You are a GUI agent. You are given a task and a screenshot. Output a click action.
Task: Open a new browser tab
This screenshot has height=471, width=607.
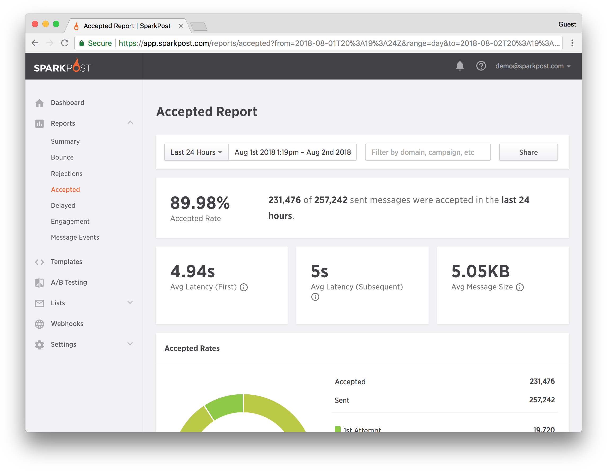199,27
